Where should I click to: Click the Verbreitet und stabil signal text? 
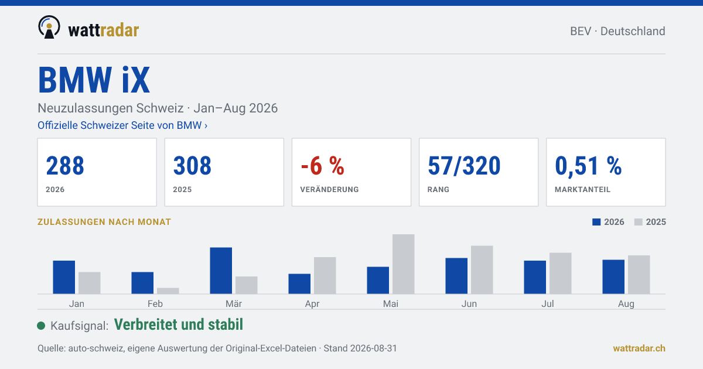click(x=179, y=324)
